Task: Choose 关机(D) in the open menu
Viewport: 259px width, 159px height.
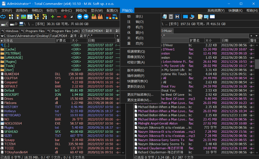Action: [x=140, y=38]
